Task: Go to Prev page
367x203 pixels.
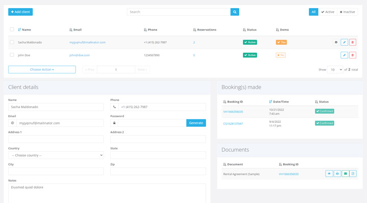Action: click(90, 70)
